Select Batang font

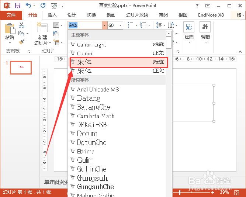[x=117, y=98]
